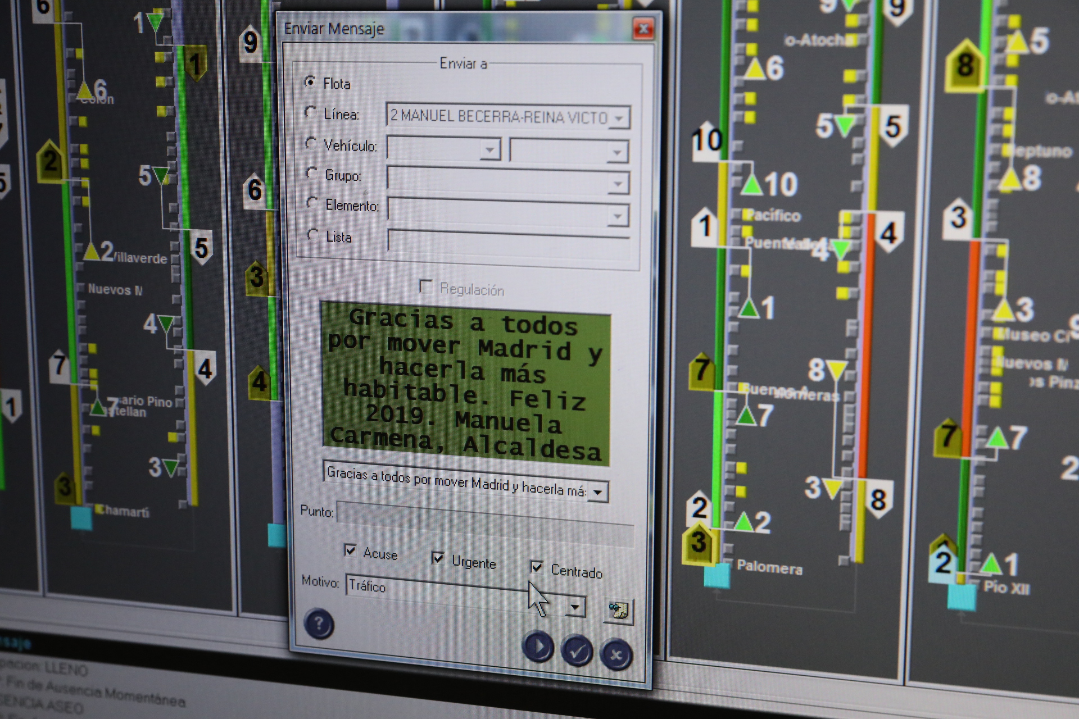
Task: Click the green triangle marker labeled 10
Action: click(x=752, y=185)
